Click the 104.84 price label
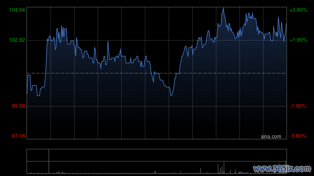This screenshot has height=176, width=314. [17, 10]
